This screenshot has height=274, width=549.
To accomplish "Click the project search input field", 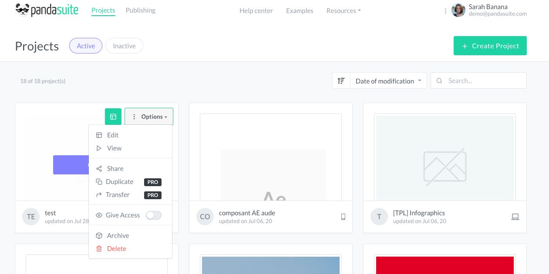I will pos(483,81).
